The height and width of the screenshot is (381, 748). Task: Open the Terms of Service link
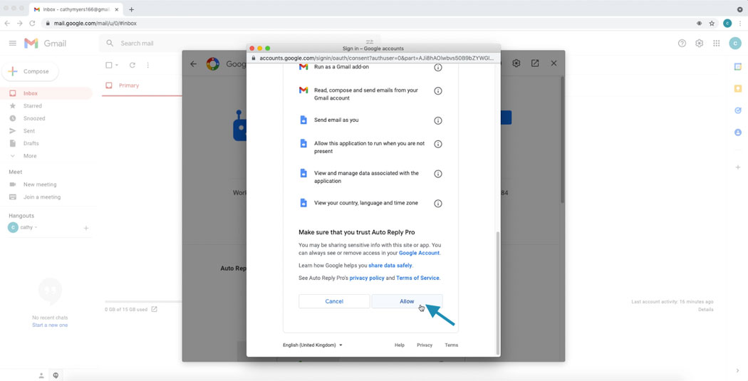[x=417, y=278]
